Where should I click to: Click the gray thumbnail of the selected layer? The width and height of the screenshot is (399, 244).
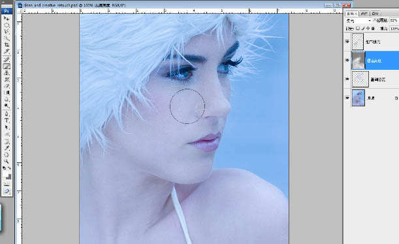pos(358,61)
